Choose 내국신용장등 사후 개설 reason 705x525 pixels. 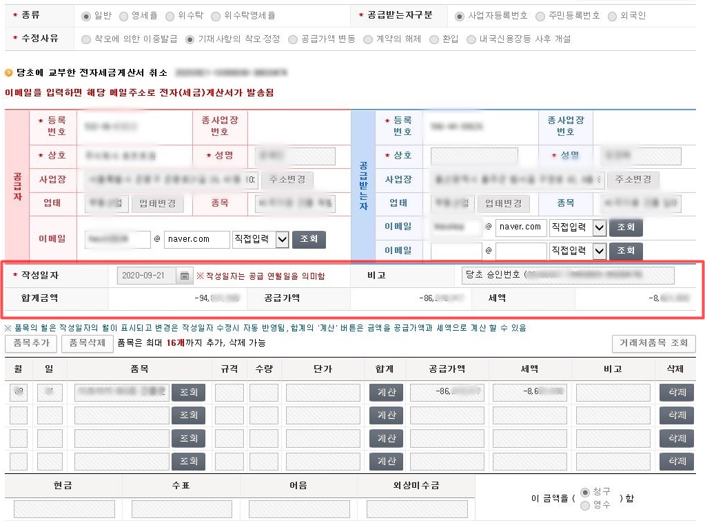click(471, 39)
